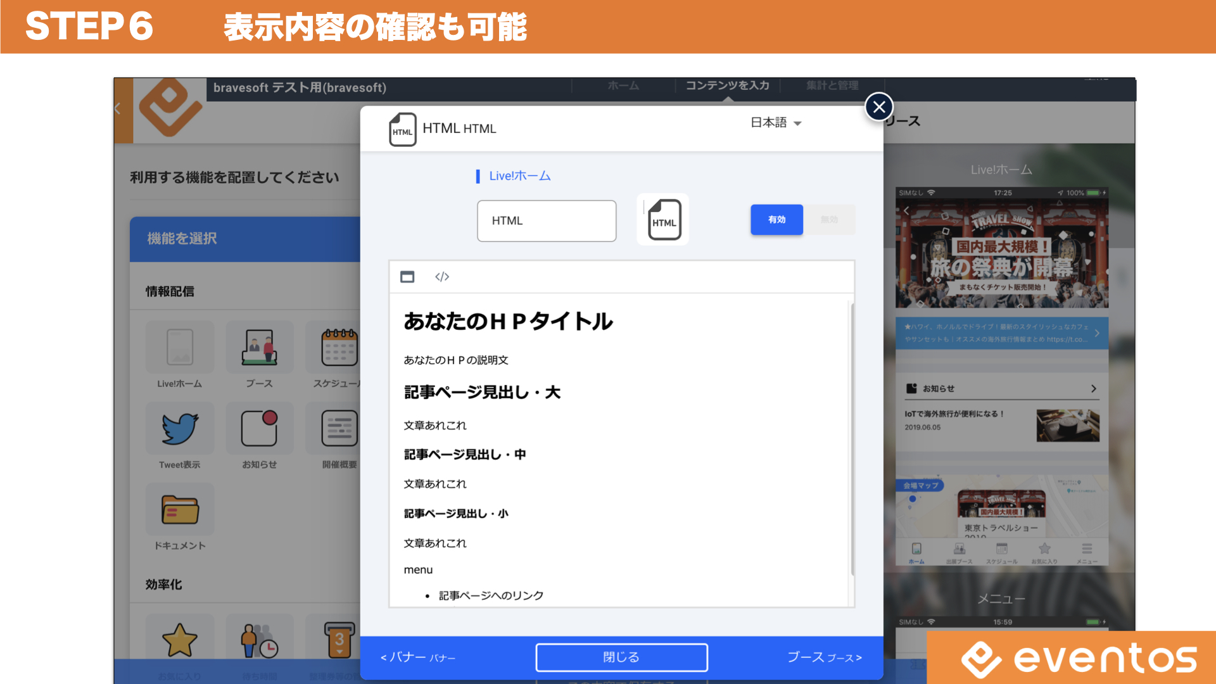Click the あなたのHPタイトル heading text
The height and width of the screenshot is (684, 1216).
click(x=508, y=322)
